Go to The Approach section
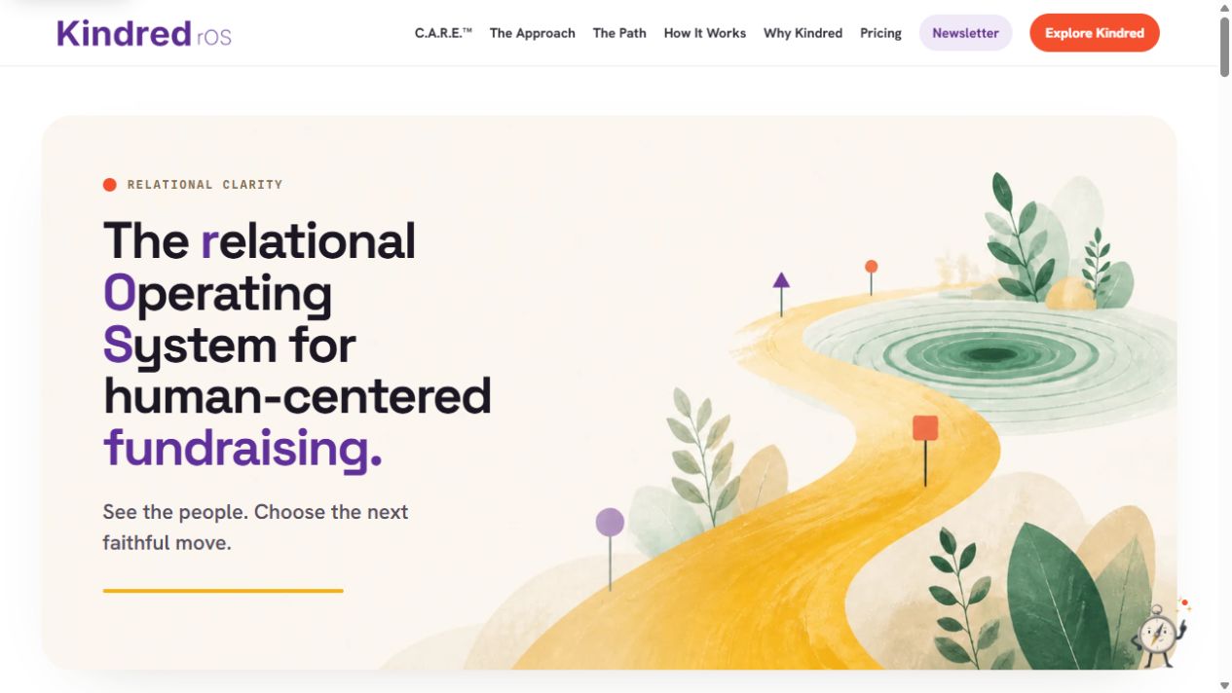The height and width of the screenshot is (693, 1232). (x=533, y=33)
